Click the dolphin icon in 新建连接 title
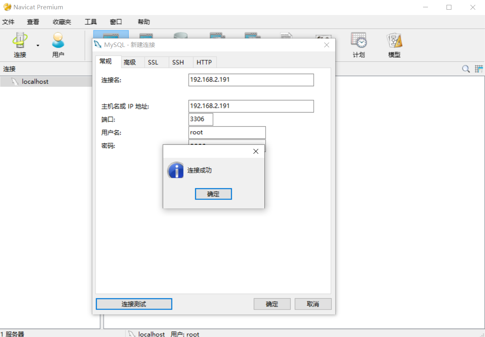485x337 pixels. pos(98,45)
